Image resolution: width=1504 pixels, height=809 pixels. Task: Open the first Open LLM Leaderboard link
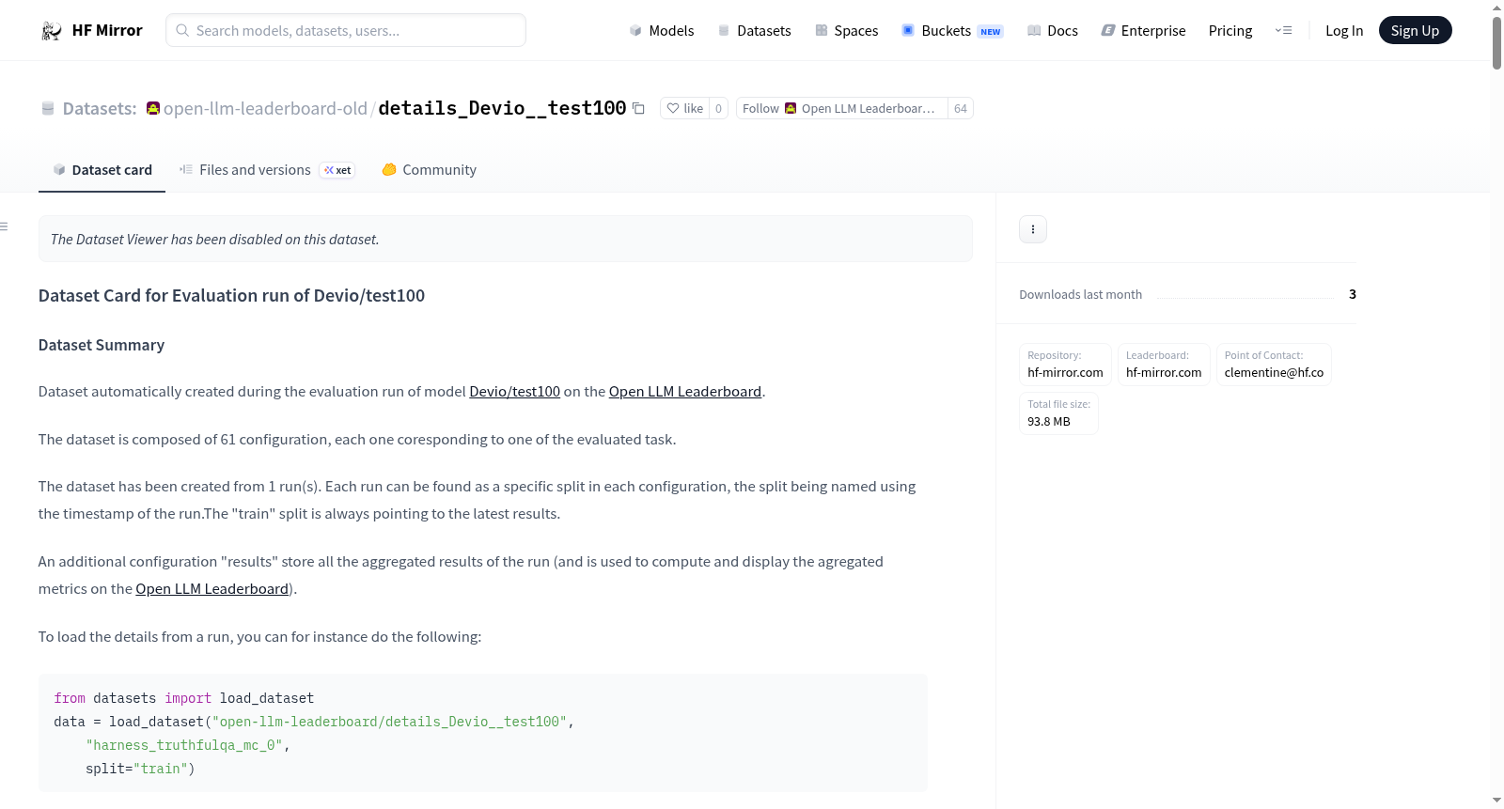point(685,391)
